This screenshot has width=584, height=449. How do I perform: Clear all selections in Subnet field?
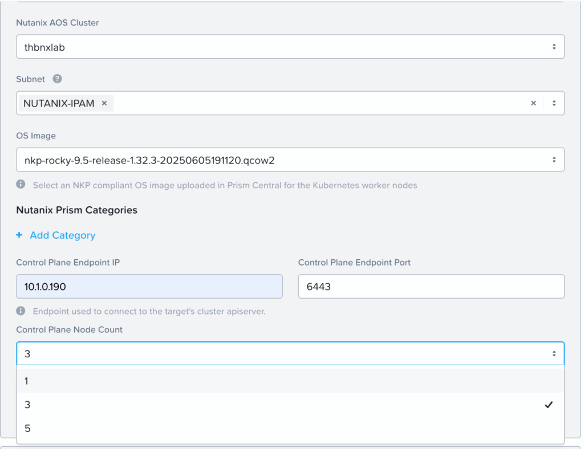(x=533, y=103)
